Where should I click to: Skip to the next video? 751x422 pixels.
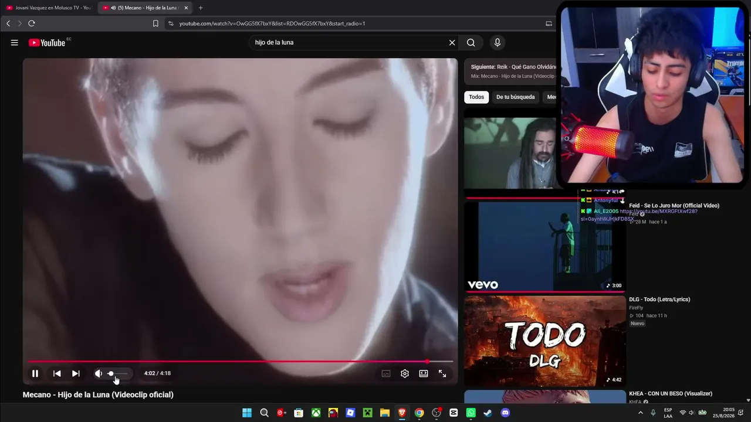(x=76, y=373)
